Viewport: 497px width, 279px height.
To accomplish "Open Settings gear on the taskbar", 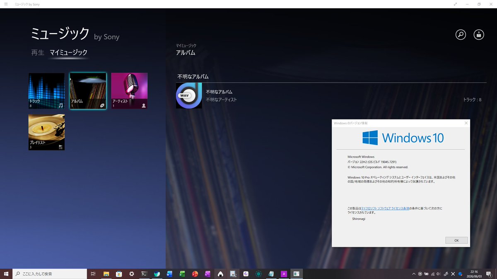I will [132, 274].
